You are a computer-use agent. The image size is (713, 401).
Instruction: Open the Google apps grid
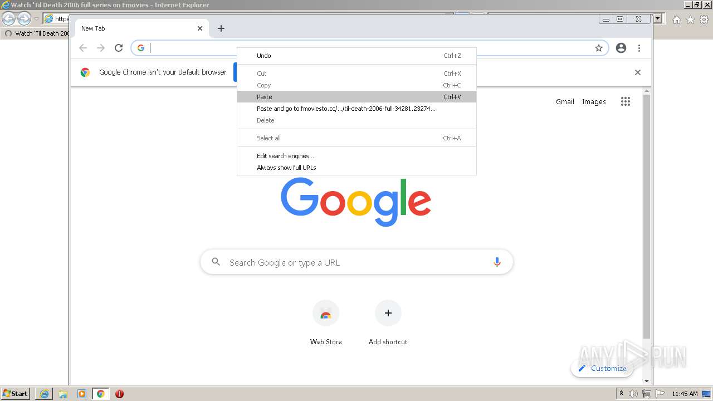(x=626, y=101)
